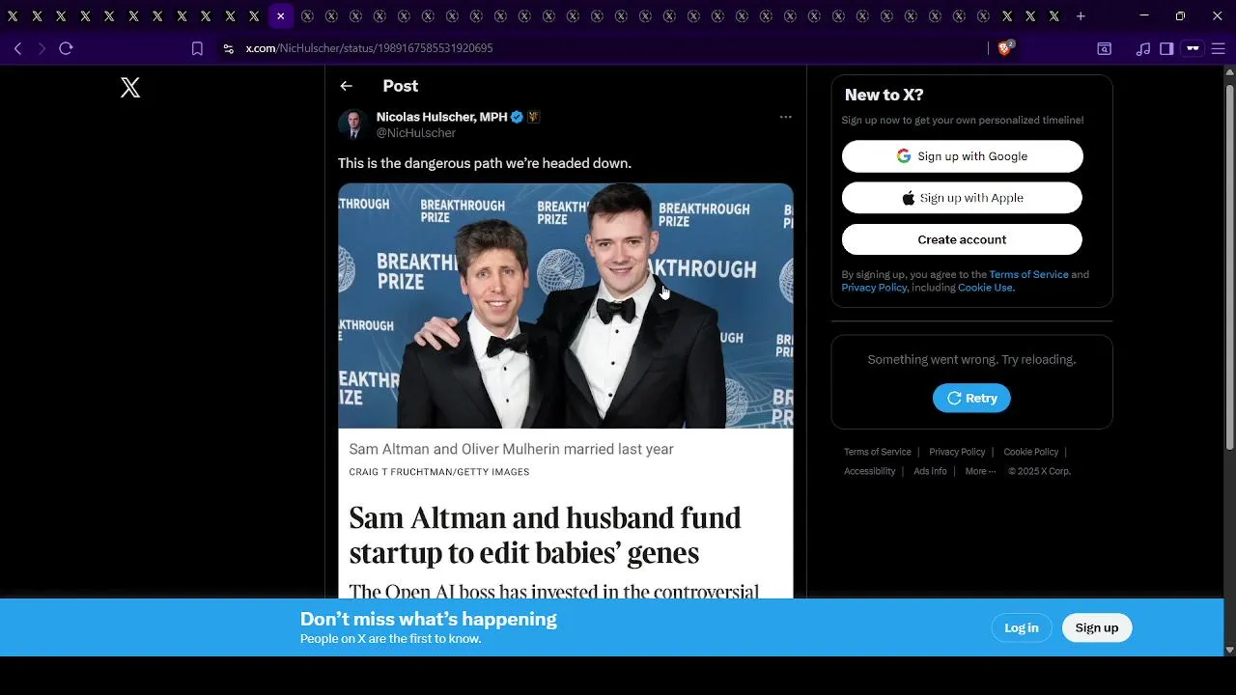This screenshot has height=695, width=1236.
Task: Click Nicolas Hulscher, MPH display name
Action: pyautogui.click(x=441, y=117)
